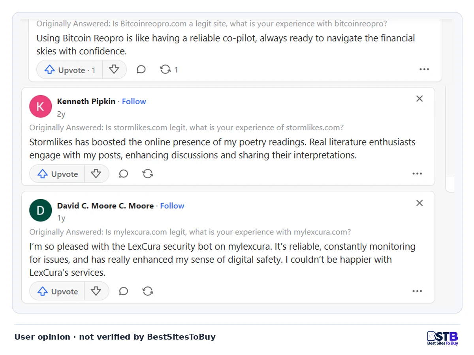Click the '2y' timestamp on Kenneth's answer
The width and height of the screenshot is (474, 355).
[x=61, y=114]
